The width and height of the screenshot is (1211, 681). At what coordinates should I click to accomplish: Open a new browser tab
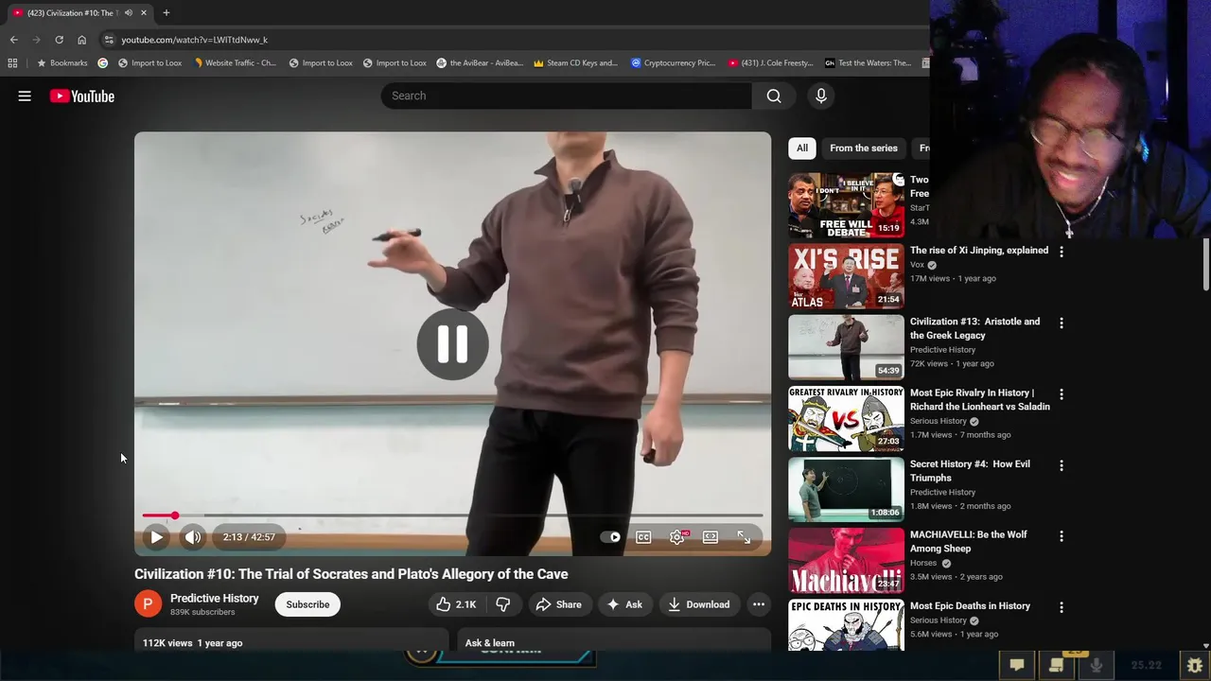point(166,12)
